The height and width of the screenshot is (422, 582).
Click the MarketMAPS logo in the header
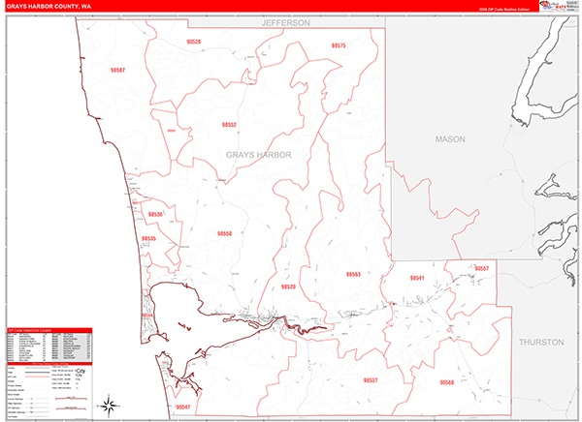point(553,6)
